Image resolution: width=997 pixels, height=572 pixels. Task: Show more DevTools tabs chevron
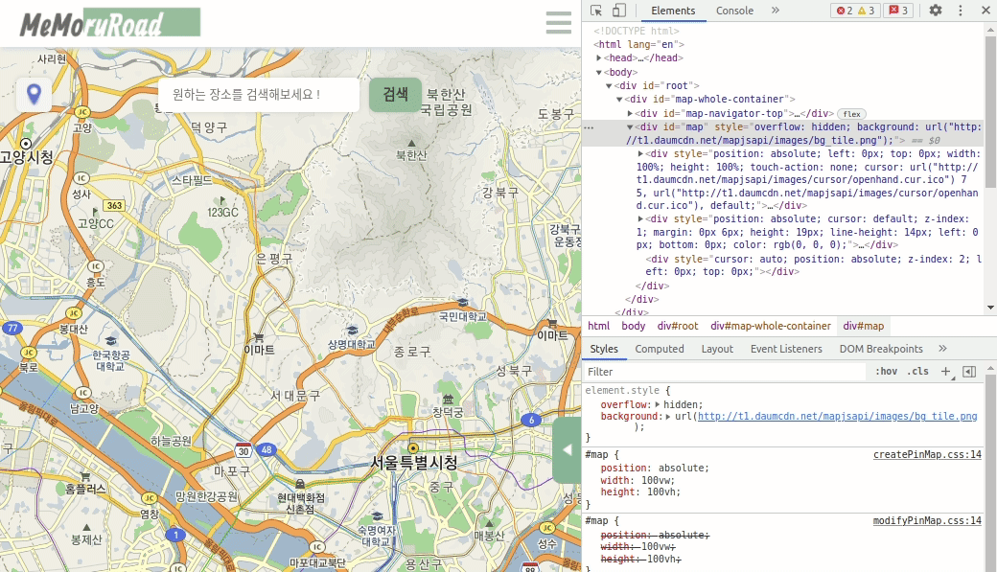[776, 11]
